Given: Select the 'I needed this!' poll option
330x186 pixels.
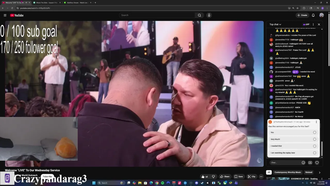Looking at the screenshot, I should point(293,146).
